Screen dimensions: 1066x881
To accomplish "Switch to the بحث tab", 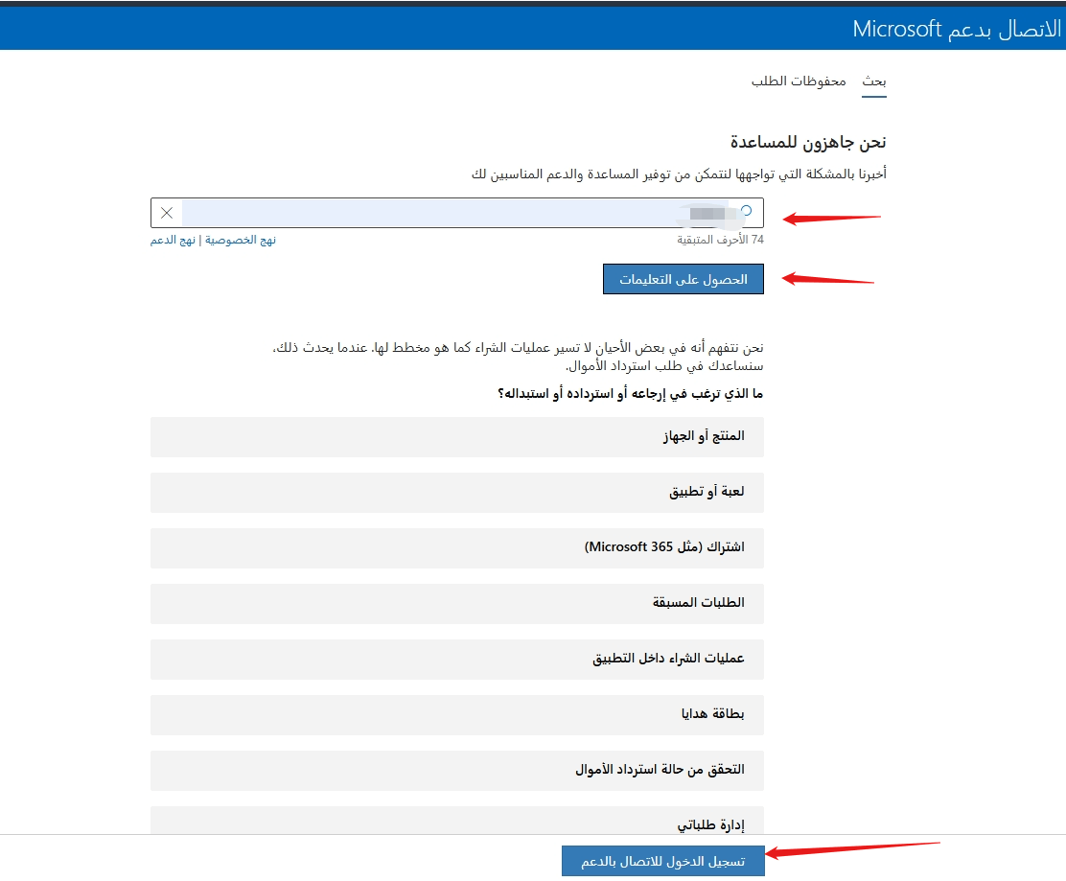I will 874,81.
